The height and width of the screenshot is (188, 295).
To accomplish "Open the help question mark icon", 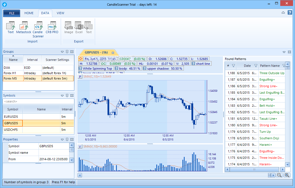I will pos(290,12).
